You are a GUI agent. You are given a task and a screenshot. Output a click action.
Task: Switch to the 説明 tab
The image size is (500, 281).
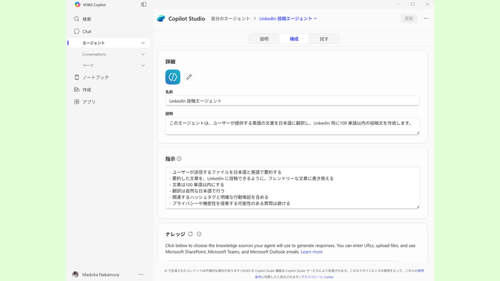(264, 39)
